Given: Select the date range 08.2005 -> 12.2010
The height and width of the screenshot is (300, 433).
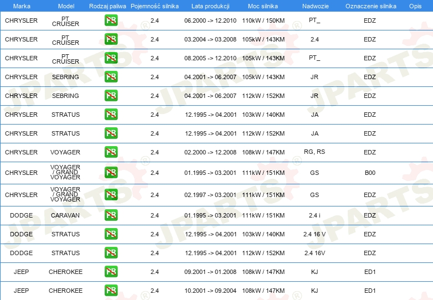Looking at the screenshot, I should (x=210, y=58).
